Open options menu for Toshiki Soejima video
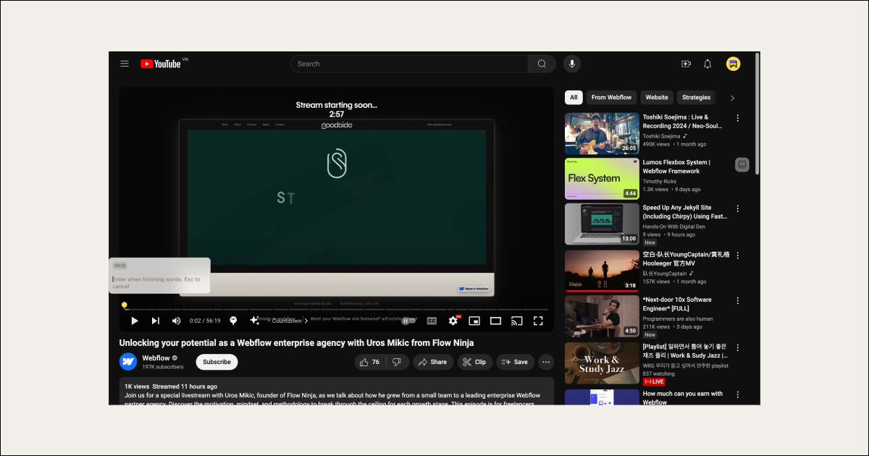The image size is (869, 456). (738, 118)
